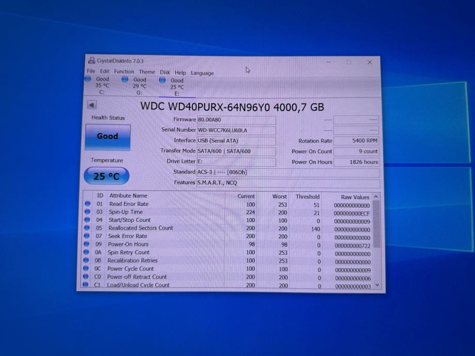The image size is (475, 356).
Task: Open the File menu
Action: pos(91,71)
